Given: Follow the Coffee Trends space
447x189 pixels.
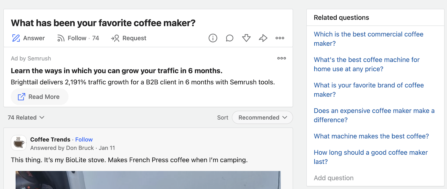Looking at the screenshot, I should [x=84, y=140].
